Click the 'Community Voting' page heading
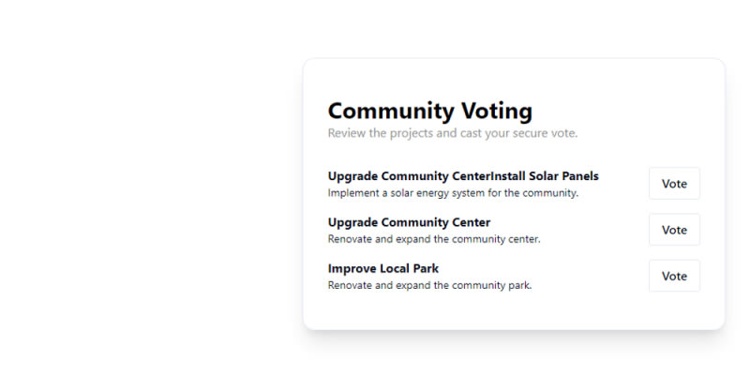This screenshot has width=750, height=375. (429, 112)
